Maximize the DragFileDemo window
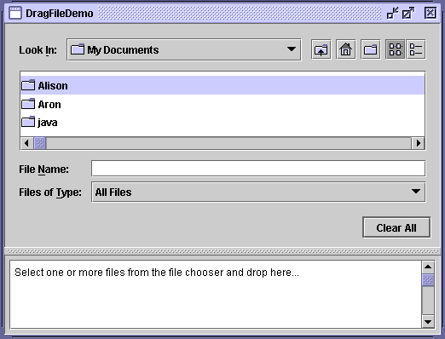Viewport: 445px width, 339px height. tap(408, 13)
